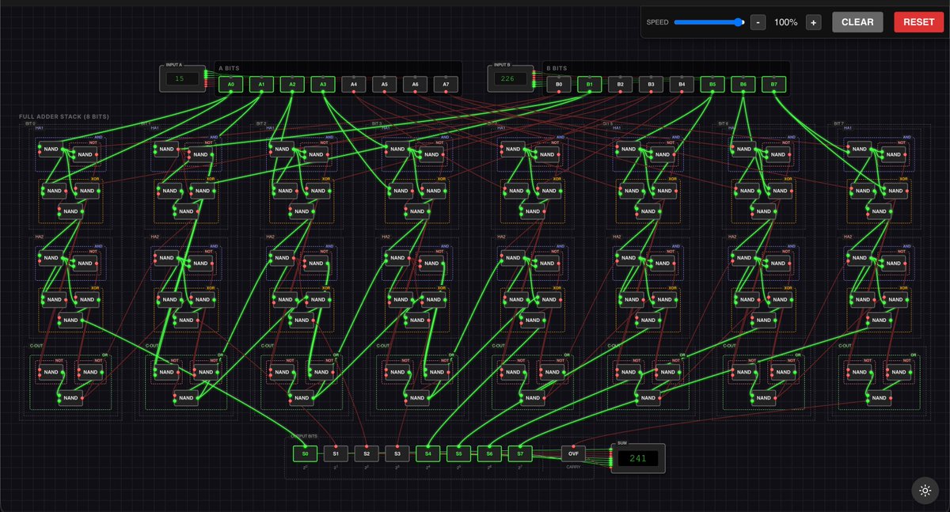Select output bit S4
This screenshot has width=950, height=512.
point(428,453)
